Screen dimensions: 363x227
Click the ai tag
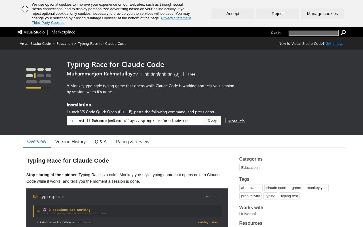coord(242,188)
